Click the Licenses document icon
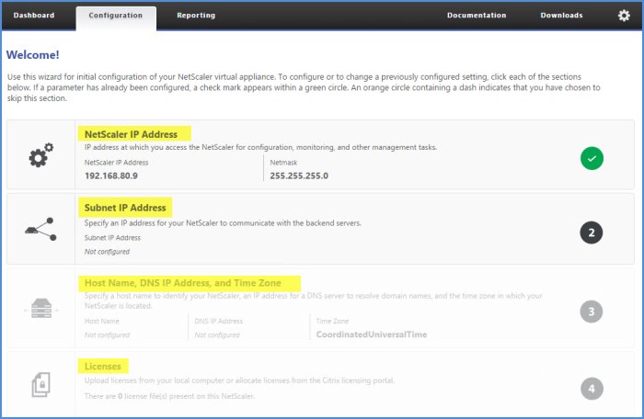 tap(40, 385)
